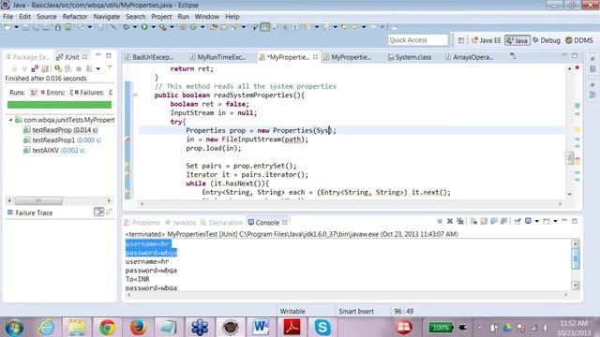
Task: Click Display Selected Console icon
Action: tap(528, 221)
